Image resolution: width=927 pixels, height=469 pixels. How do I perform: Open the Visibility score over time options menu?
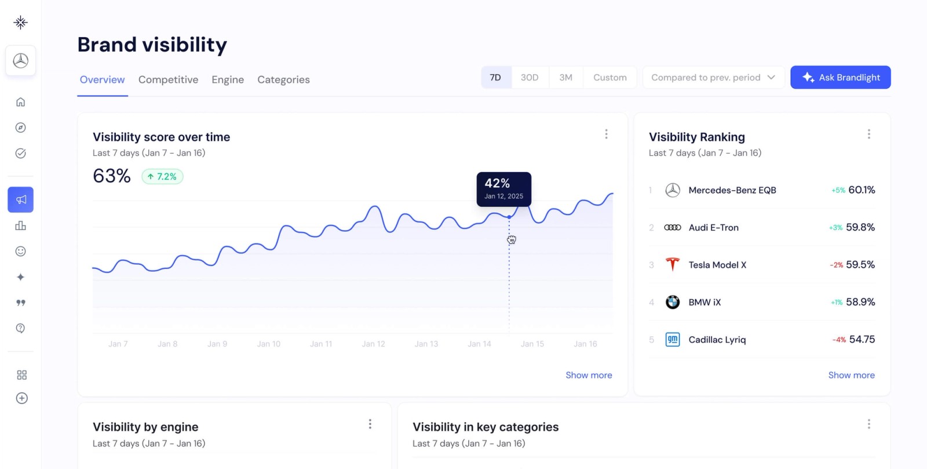606,134
